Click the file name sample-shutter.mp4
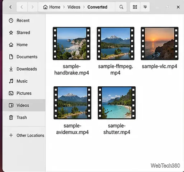Image resolution: width=184 pixels, height=172 pixels. [117, 129]
